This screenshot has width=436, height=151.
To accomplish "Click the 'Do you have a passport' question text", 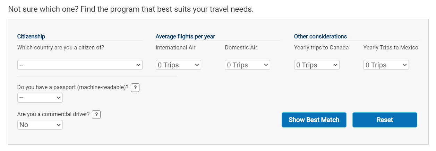I will (x=73, y=87).
